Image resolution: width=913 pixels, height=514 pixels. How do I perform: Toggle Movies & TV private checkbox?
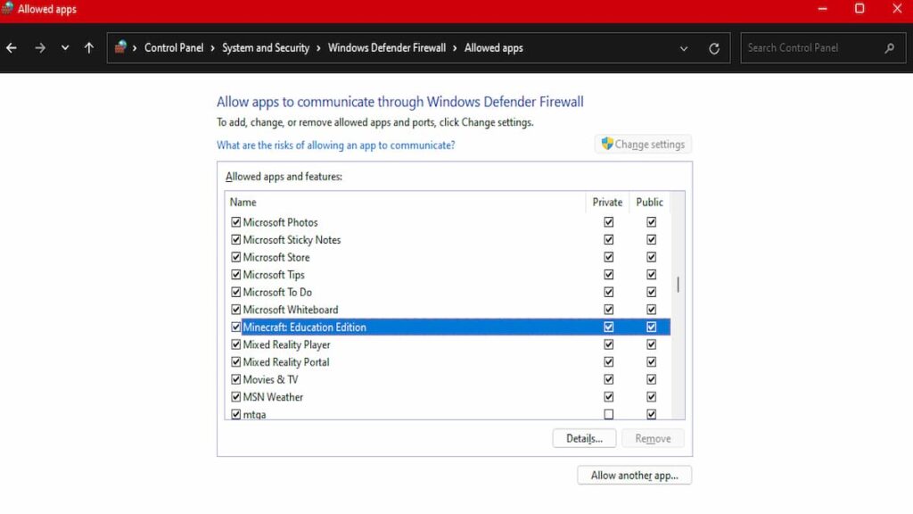click(x=608, y=379)
